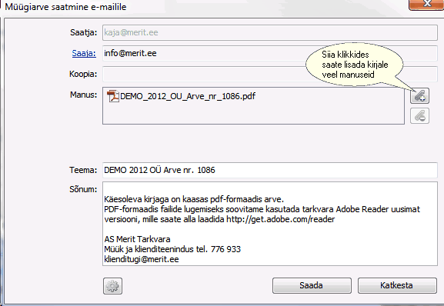Send the email with Saada button
444x306 pixels.
(312, 285)
